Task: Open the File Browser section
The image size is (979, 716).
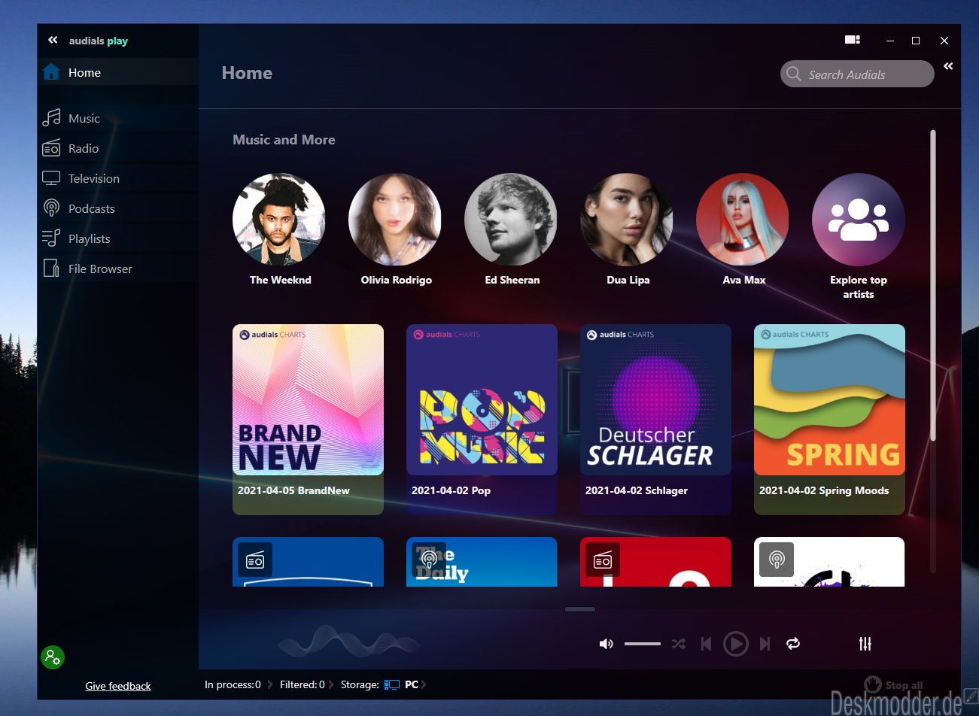Action: (x=118, y=268)
